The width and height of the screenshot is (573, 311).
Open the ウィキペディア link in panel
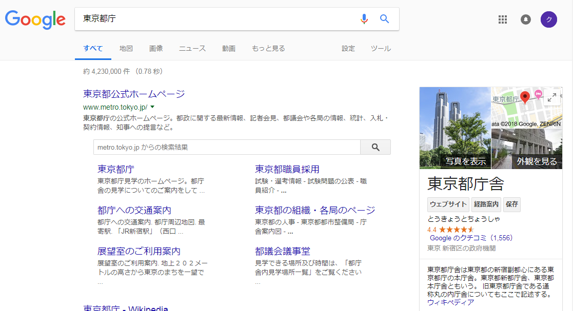point(450,302)
